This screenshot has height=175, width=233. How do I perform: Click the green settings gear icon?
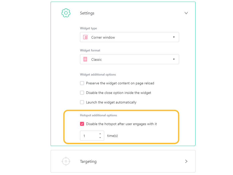coord(65,13)
